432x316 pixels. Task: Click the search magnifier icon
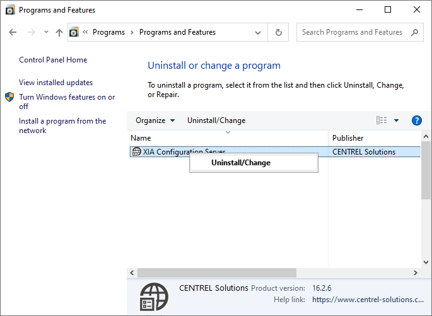[x=414, y=32]
